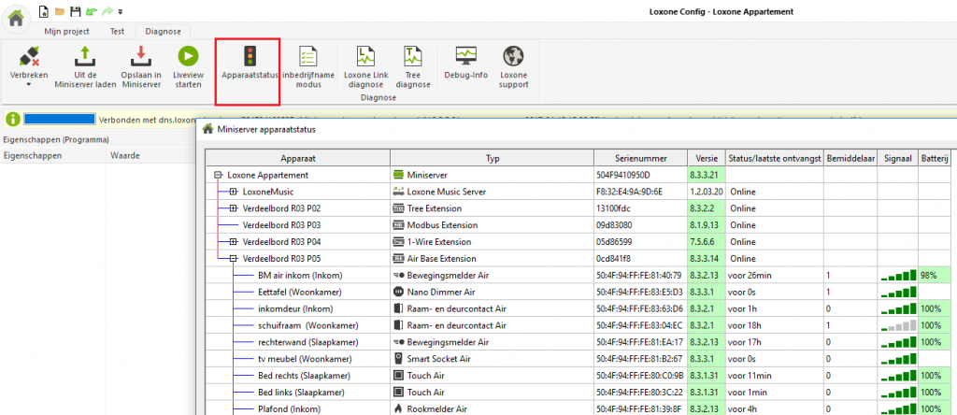
Task: Click the save icon in quick access toolbar
Action: (x=75, y=11)
